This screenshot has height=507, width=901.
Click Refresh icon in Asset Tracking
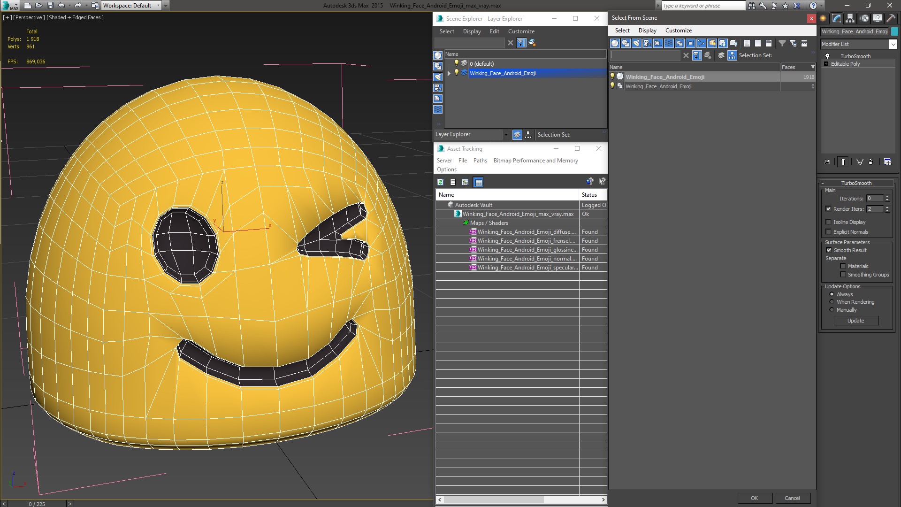pyautogui.click(x=440, y=182)
